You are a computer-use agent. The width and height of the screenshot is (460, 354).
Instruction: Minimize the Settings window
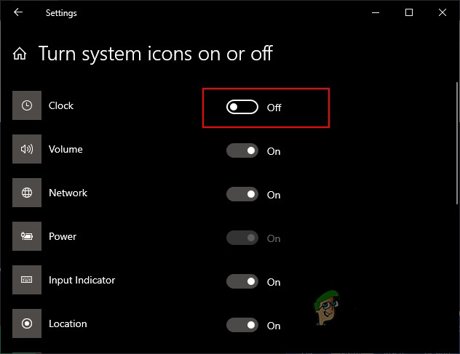tap(376, 12)
